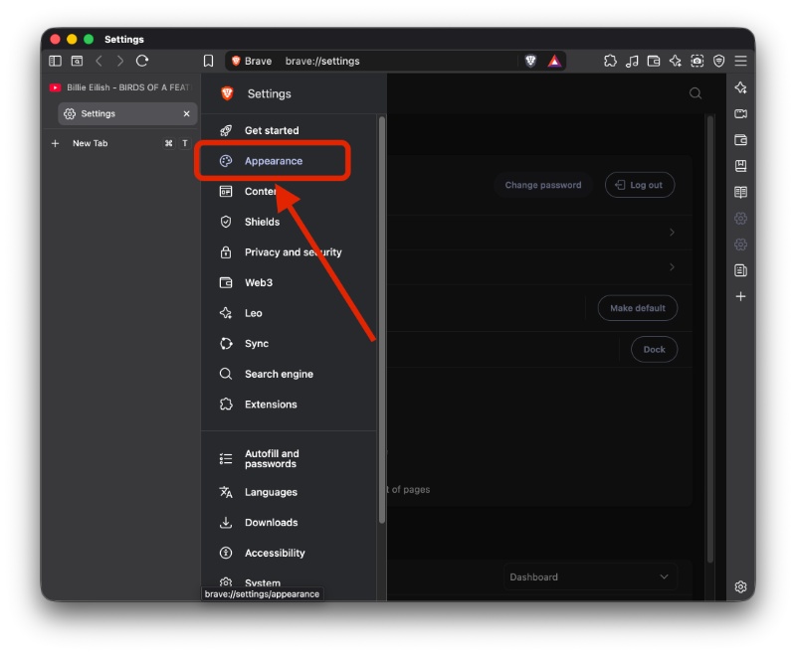Image resolution: width=796 pixels, height=655 pixels.
Task: Open sidebar settings gear at bottom right
Action: point(740,586)
